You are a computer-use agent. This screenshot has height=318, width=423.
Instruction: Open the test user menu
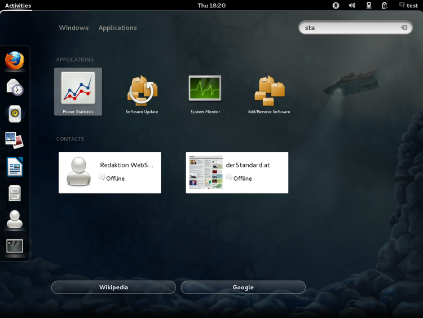click(x=408, y=6)
